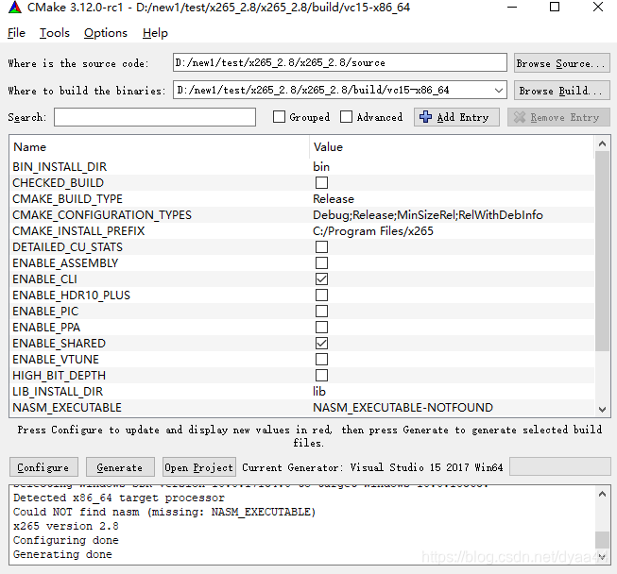
Task: Click the 'C:/Program Files/x265' value
Action: 373,231
